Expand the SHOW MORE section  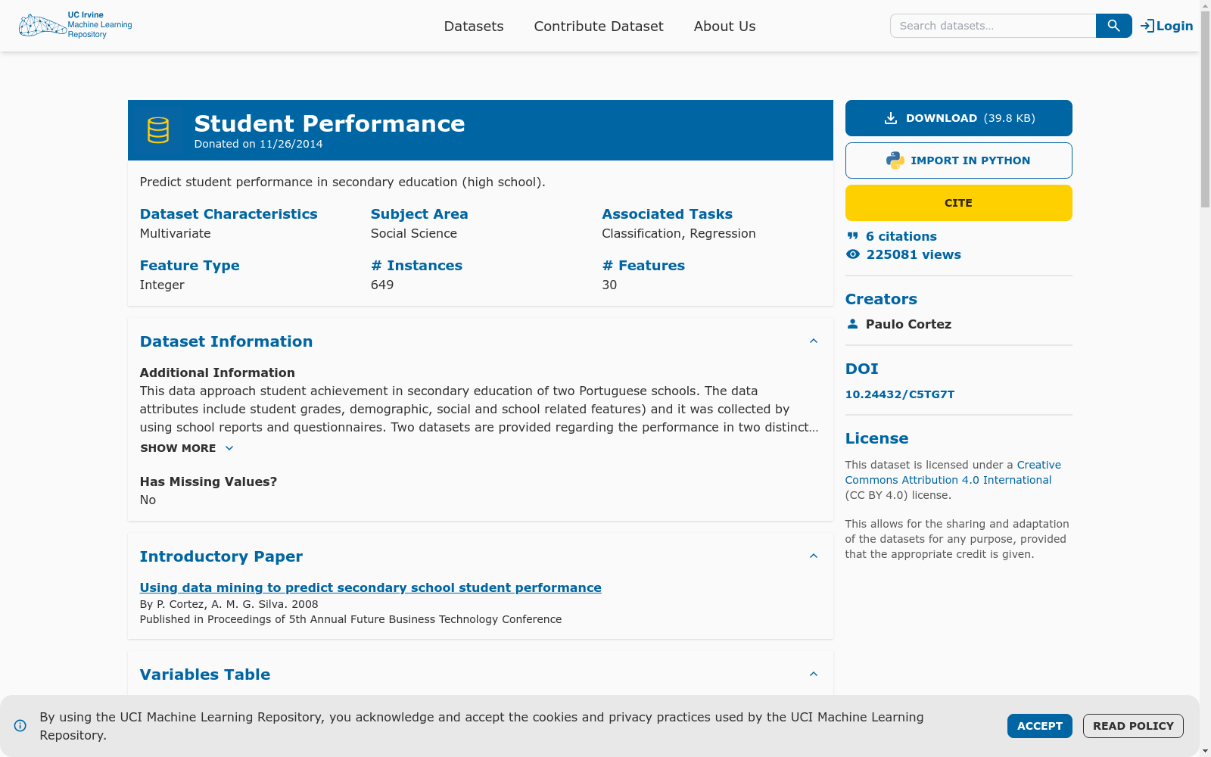[x=187, y=448]
